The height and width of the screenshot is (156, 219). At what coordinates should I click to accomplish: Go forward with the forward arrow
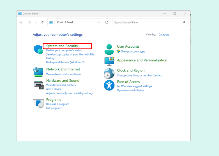coord(29,22)
